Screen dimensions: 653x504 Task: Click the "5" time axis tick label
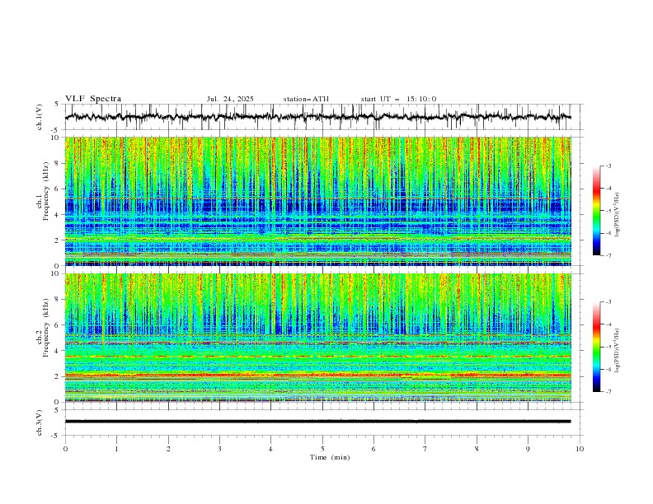[322, 449]
